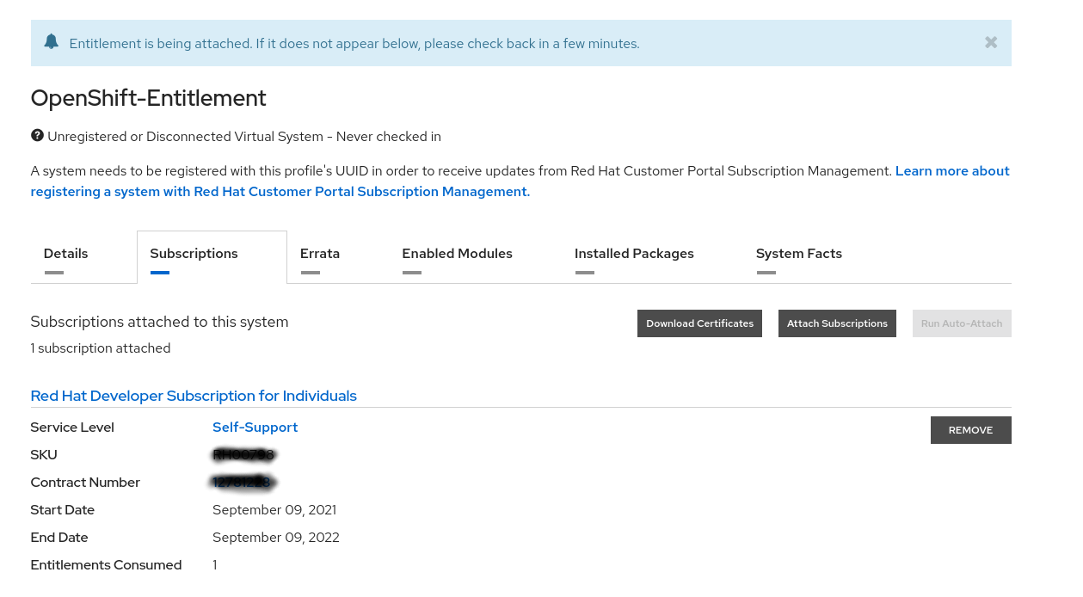Click the question mark status icon
The image size is (1083, 597).
click(x=37, y=136)
